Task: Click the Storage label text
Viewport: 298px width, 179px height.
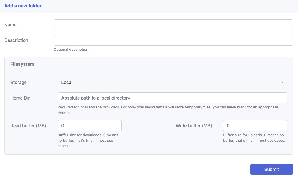Action: pos(18,83)
